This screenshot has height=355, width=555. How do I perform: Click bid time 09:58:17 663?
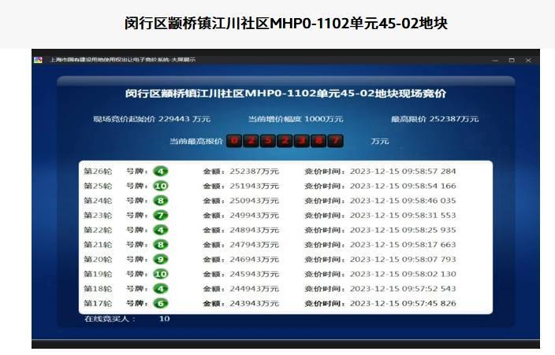(430, 245)
